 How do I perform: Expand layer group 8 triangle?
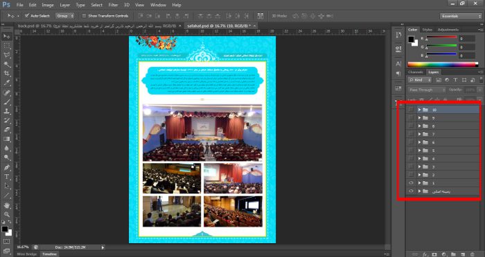420,126
